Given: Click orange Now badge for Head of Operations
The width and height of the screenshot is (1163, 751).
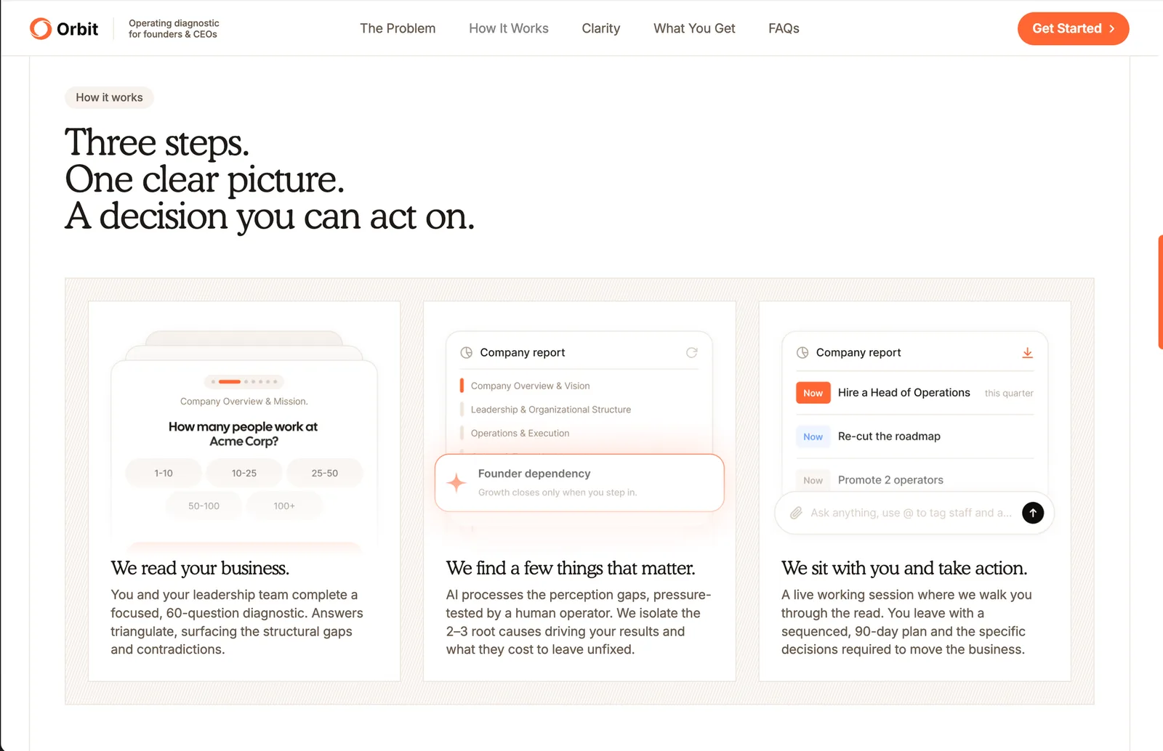Looking at the screenshot, I should tap(813, 393).
